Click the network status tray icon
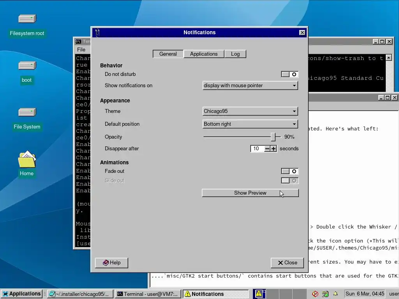The width and height of the screenshot is (399, 299). click(325, 294)
